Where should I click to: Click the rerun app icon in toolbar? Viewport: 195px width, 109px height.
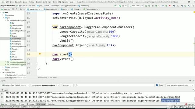click(x=146, y=6)
